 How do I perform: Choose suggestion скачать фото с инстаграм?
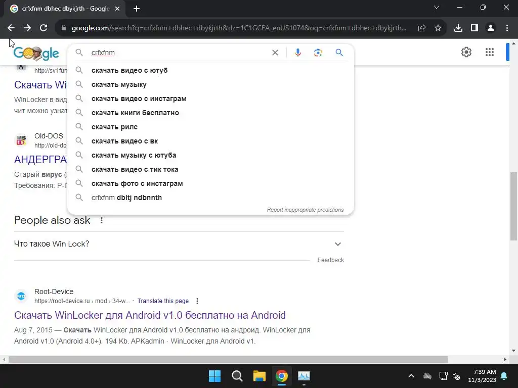click(210, 183)
